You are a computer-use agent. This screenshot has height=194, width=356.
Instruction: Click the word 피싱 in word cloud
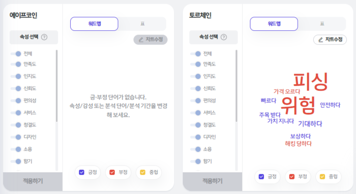[311, 82]
